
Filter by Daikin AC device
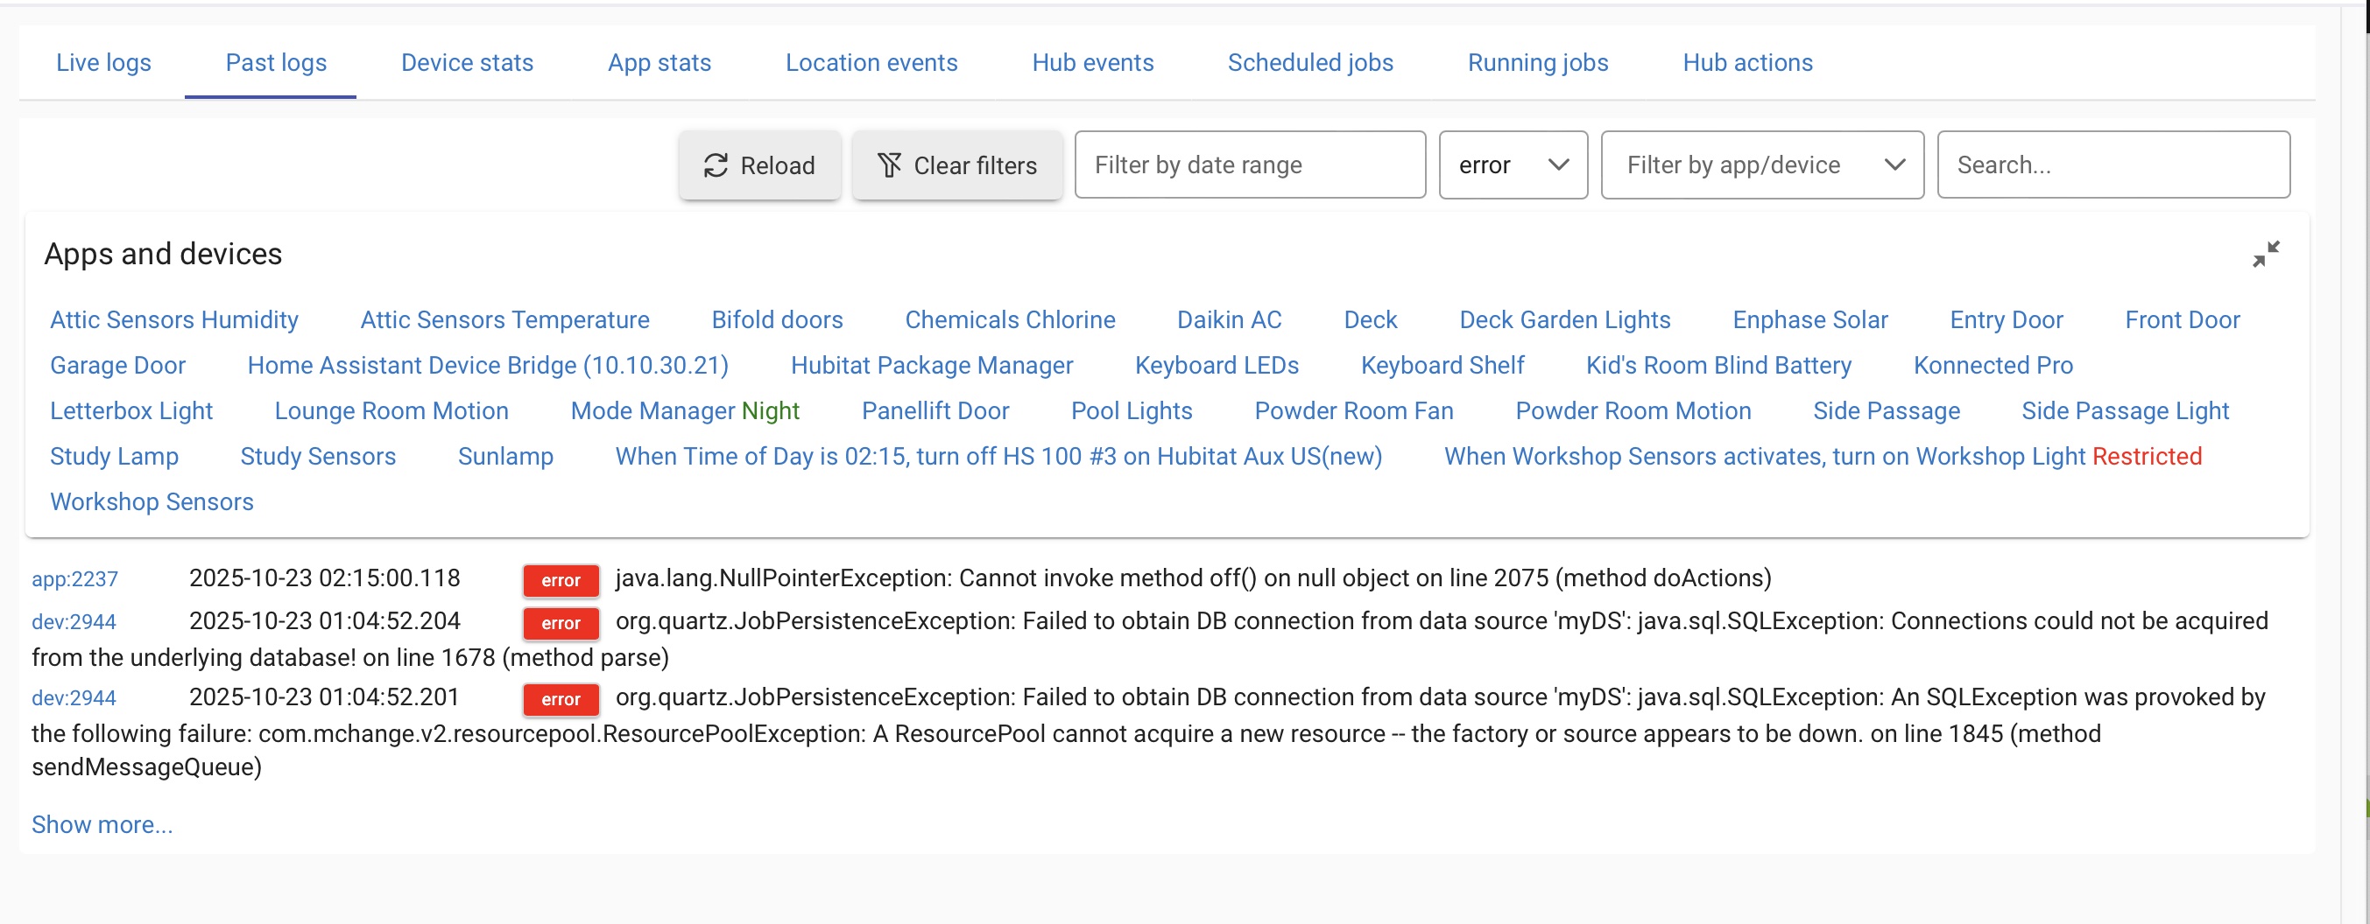pos(1228,320)
